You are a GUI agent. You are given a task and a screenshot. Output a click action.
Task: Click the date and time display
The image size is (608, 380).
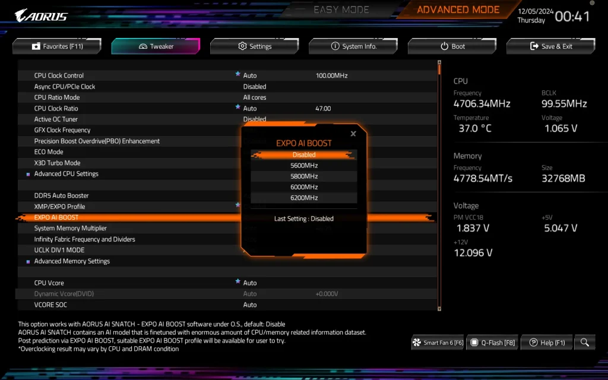554,16
